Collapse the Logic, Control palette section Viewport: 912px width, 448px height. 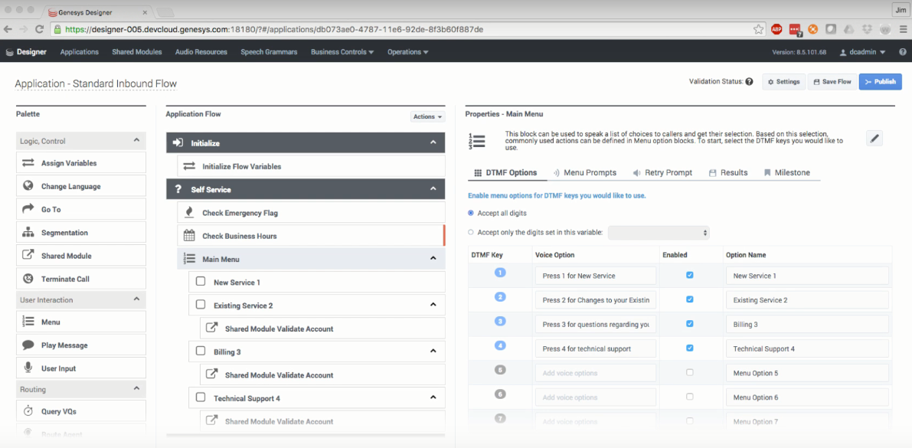coord(136,141)
